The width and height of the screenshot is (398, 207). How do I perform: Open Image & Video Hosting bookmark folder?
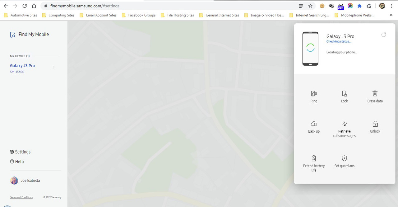[264, 15]
